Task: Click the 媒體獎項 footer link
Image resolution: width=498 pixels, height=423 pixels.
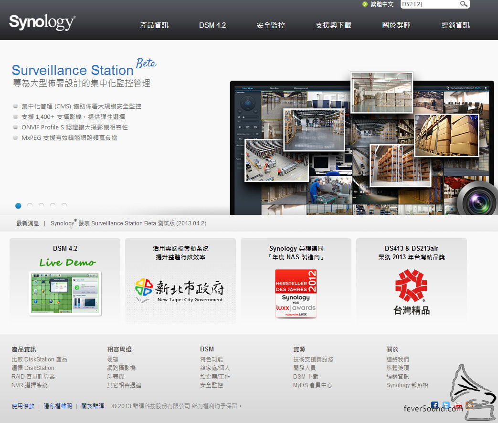Action: tap(398, 368)
